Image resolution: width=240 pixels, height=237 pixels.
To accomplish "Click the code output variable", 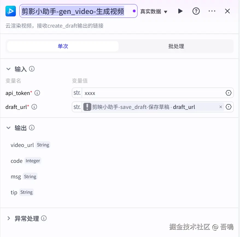I will (x=16, y=161).
